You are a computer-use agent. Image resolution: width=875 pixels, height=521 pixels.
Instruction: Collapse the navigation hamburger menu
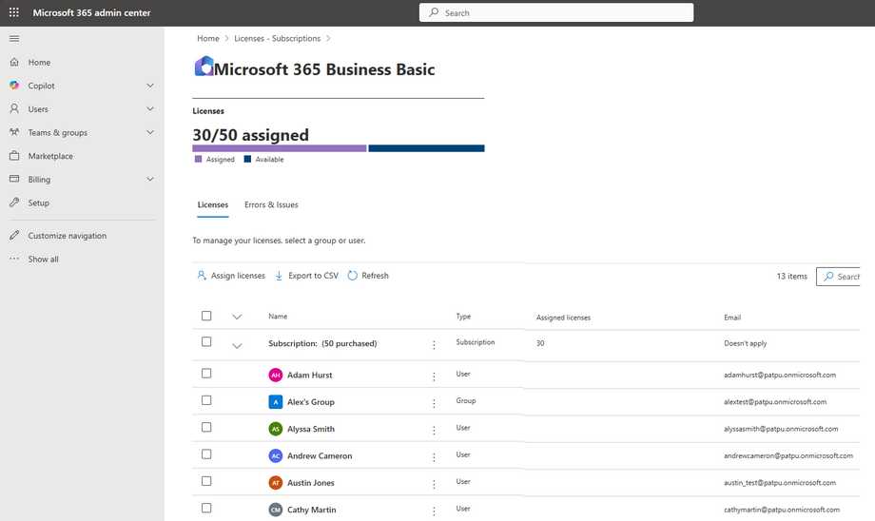(x=14, y=39)
